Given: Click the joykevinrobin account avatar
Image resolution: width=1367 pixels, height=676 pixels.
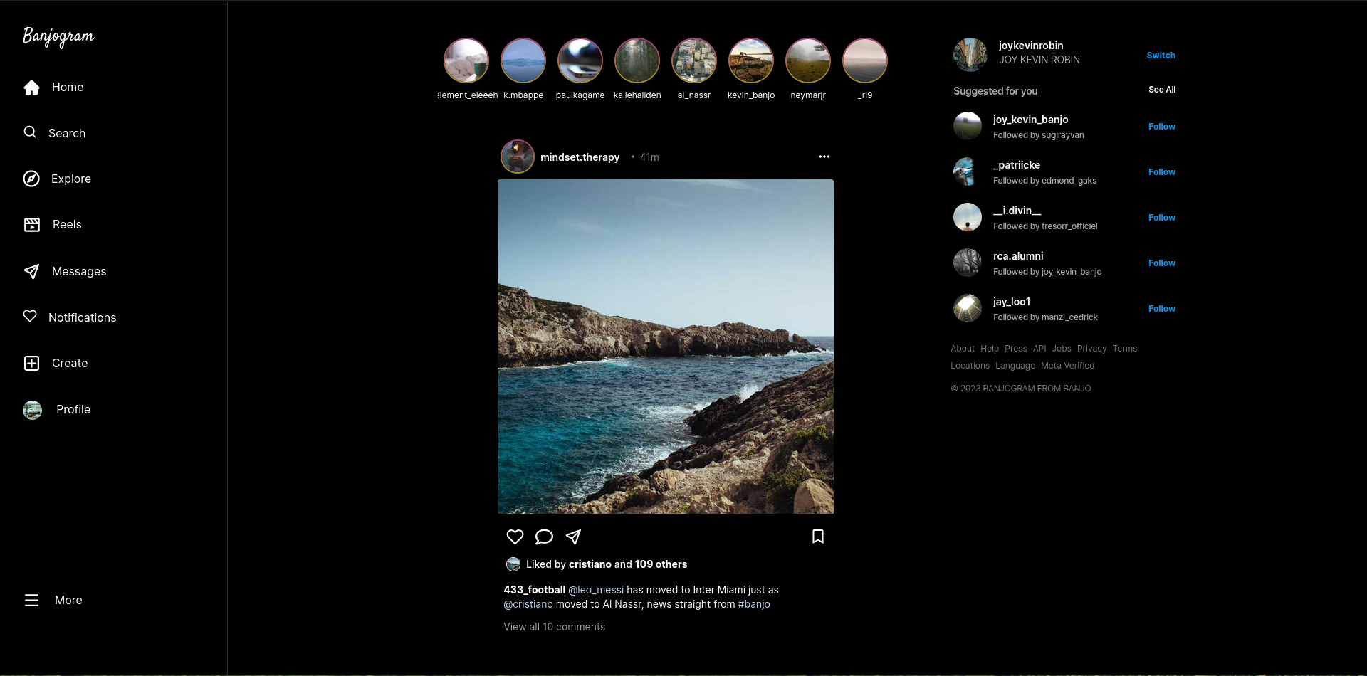Looking at the screenshot, I should (970, 55).
